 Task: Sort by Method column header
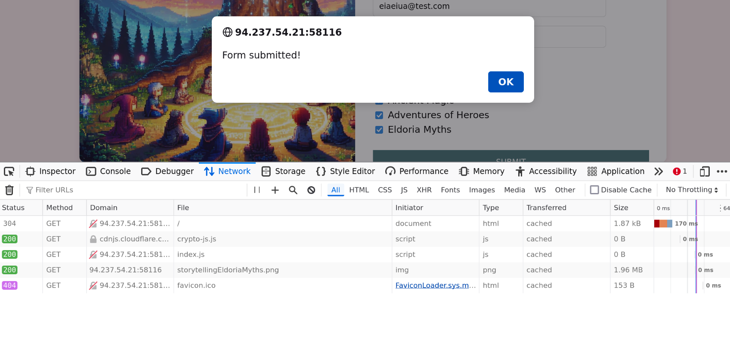65,208
